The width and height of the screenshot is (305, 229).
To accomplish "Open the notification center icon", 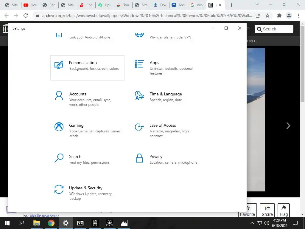I will 295,223.
